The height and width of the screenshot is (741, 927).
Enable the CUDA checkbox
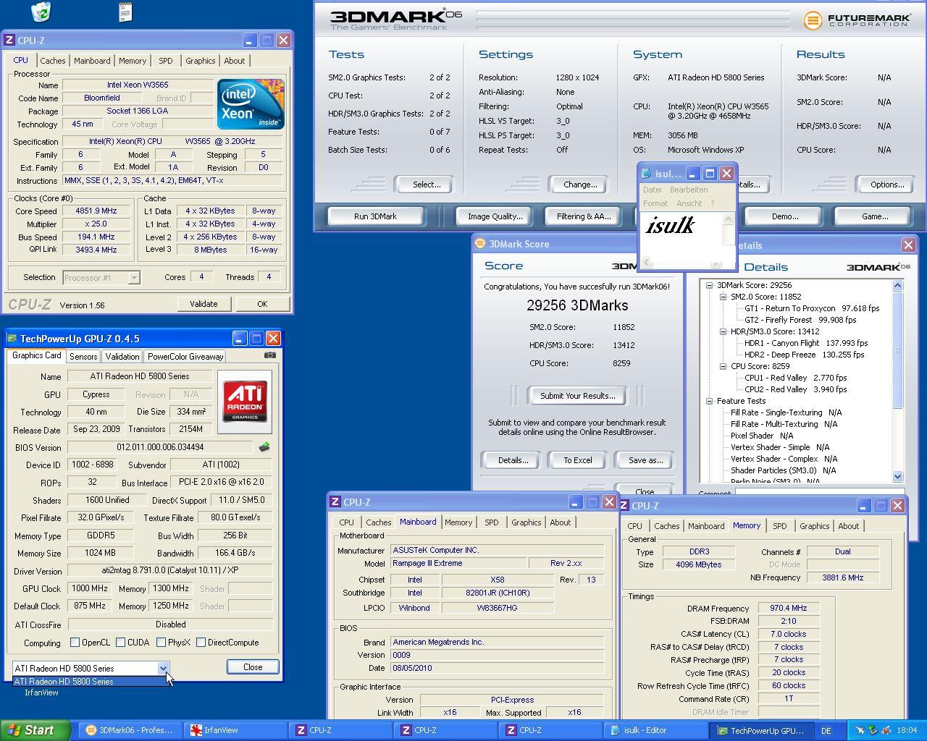119,643
